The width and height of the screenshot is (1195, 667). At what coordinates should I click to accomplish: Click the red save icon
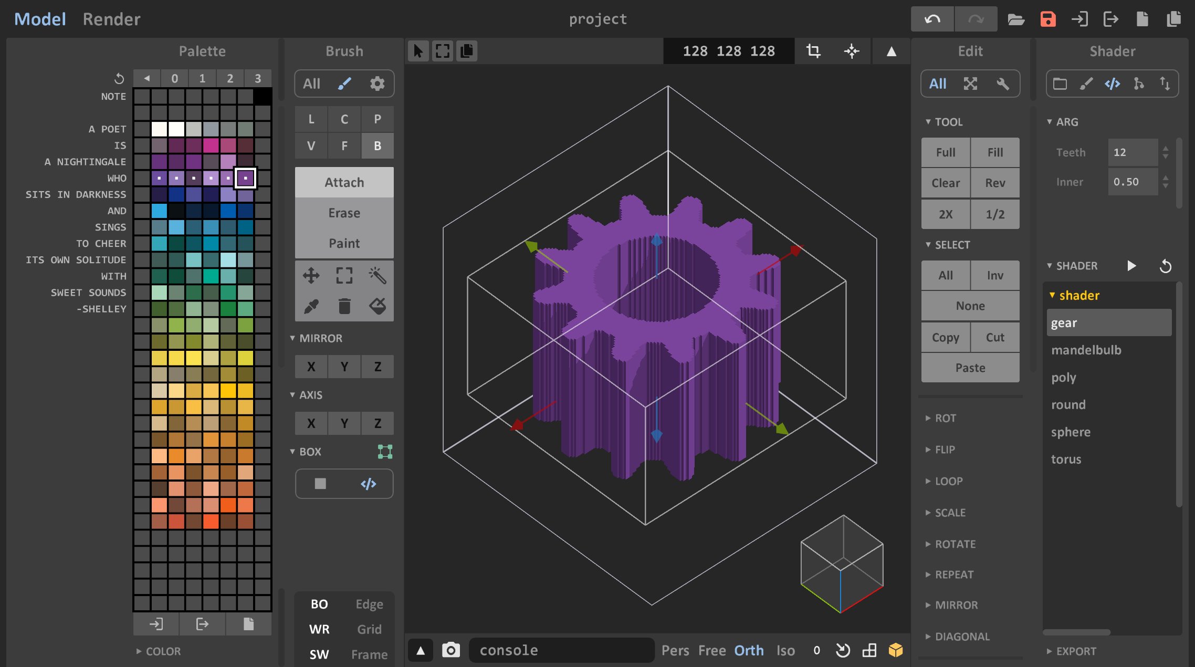1048,19
